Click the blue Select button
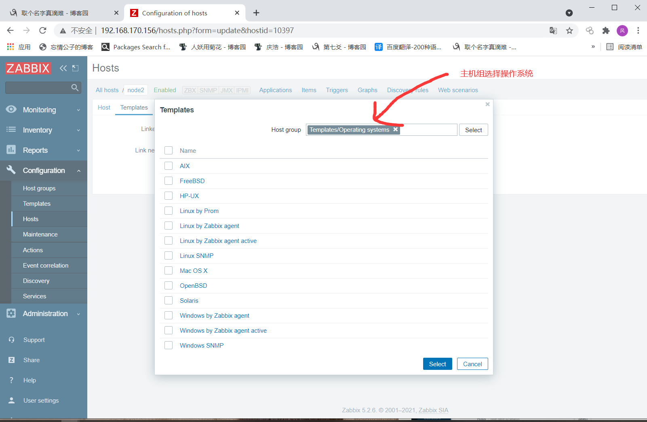This screenshot has height=422, width=647. [438, 364]
